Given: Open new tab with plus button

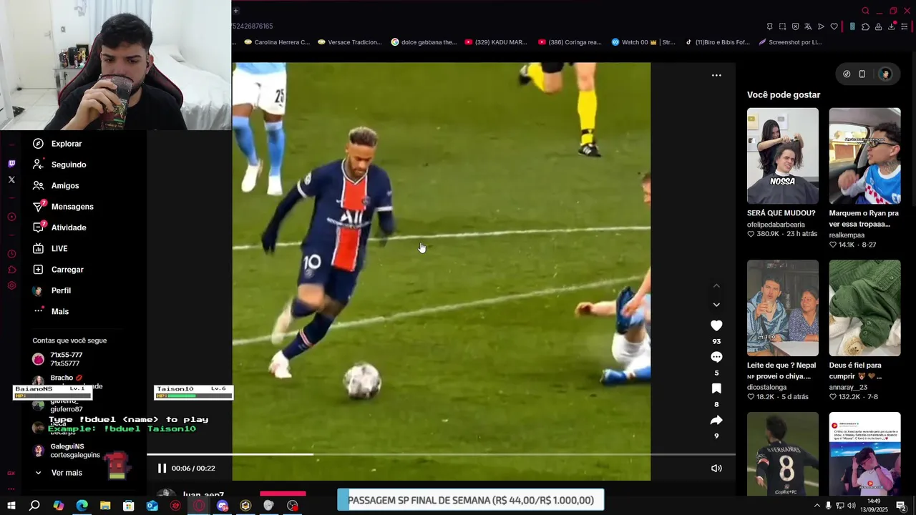Looking at the screenshot, I should click(x=235, y=11).
